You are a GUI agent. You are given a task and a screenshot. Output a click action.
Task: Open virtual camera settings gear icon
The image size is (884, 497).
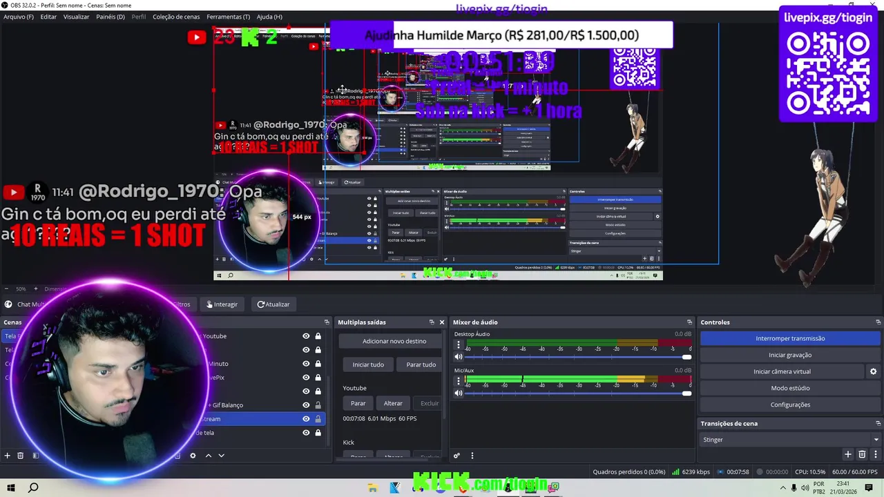(x=873, y=371)
